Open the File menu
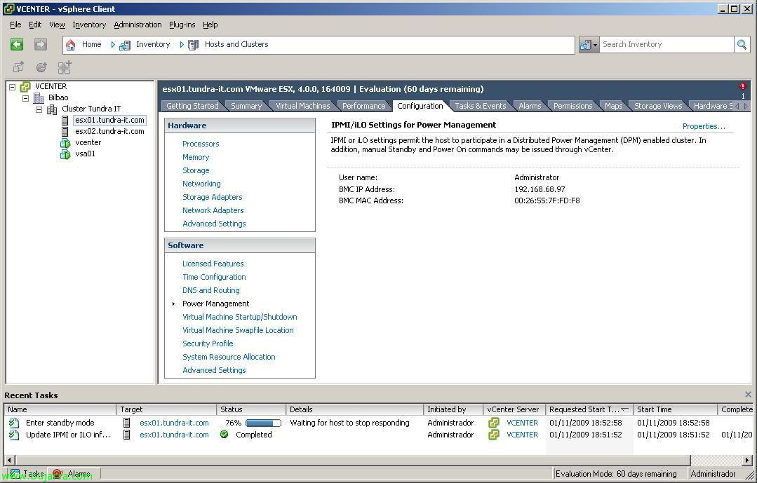Viewport: 757px width, 483px height. tap(15, 25)
